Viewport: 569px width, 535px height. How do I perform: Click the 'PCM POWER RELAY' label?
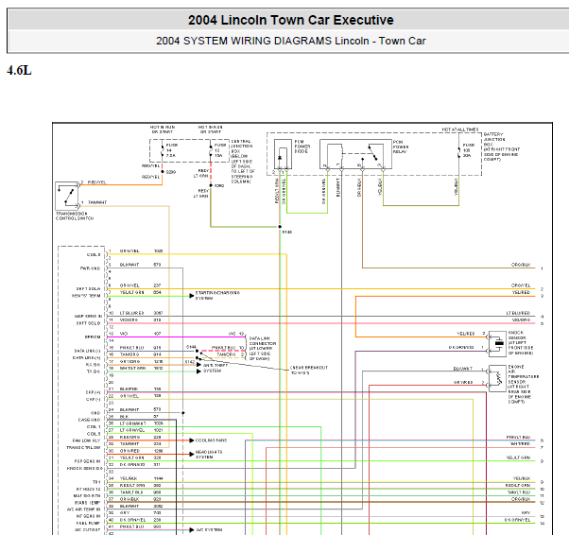pyautogui.click(x=401, y=147)
